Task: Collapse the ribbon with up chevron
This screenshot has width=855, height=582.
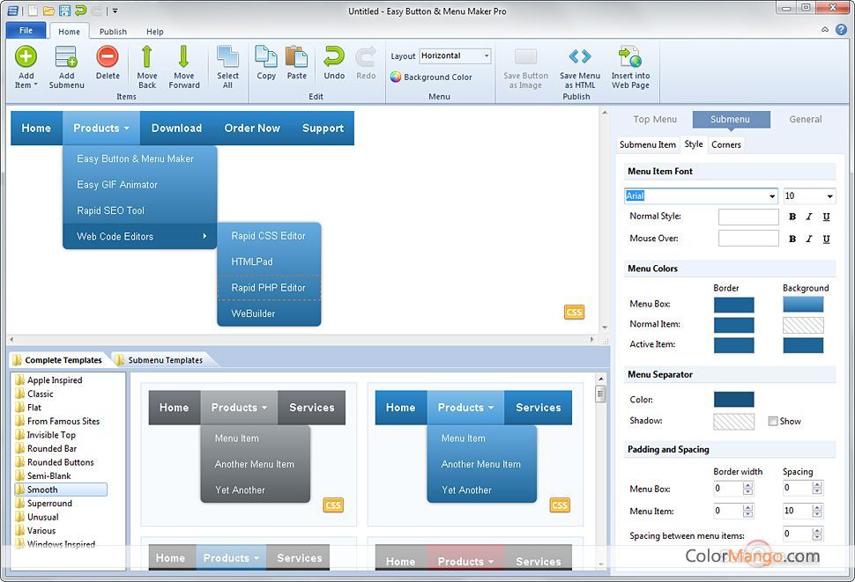Action: pos(825,30)
